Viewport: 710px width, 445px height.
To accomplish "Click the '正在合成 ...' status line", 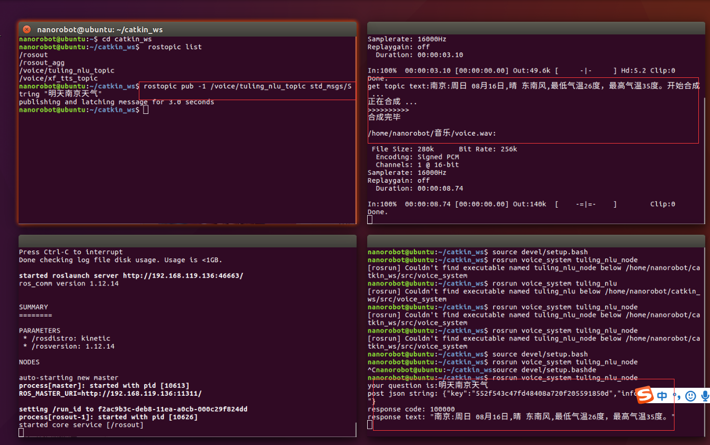I will 392,102.
